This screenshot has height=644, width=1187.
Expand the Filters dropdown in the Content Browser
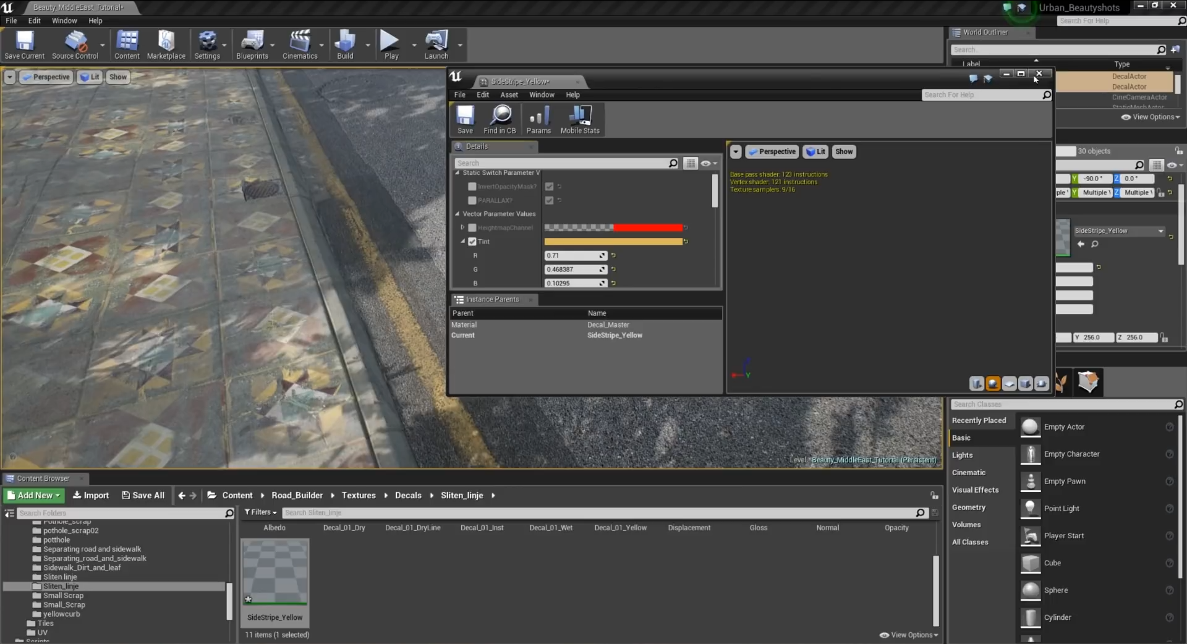point(260,512)
